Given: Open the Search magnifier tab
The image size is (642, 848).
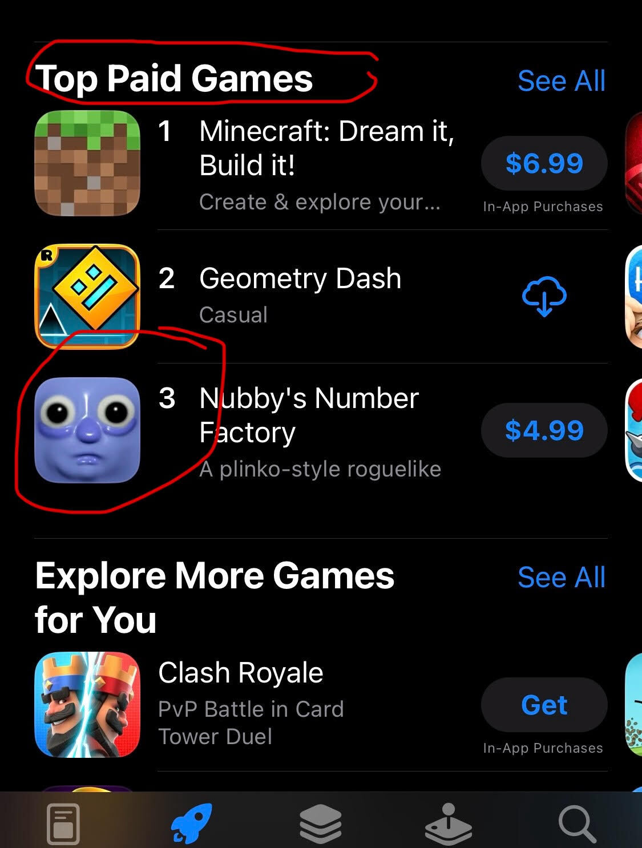Looking at the screenshot, I should 577,823.
